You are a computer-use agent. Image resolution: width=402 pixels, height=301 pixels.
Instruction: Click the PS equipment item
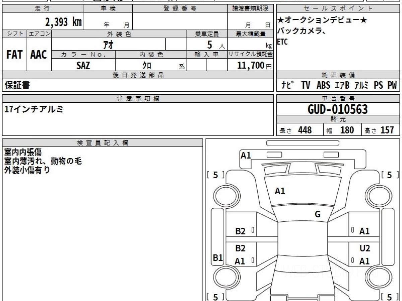(379, 86)
